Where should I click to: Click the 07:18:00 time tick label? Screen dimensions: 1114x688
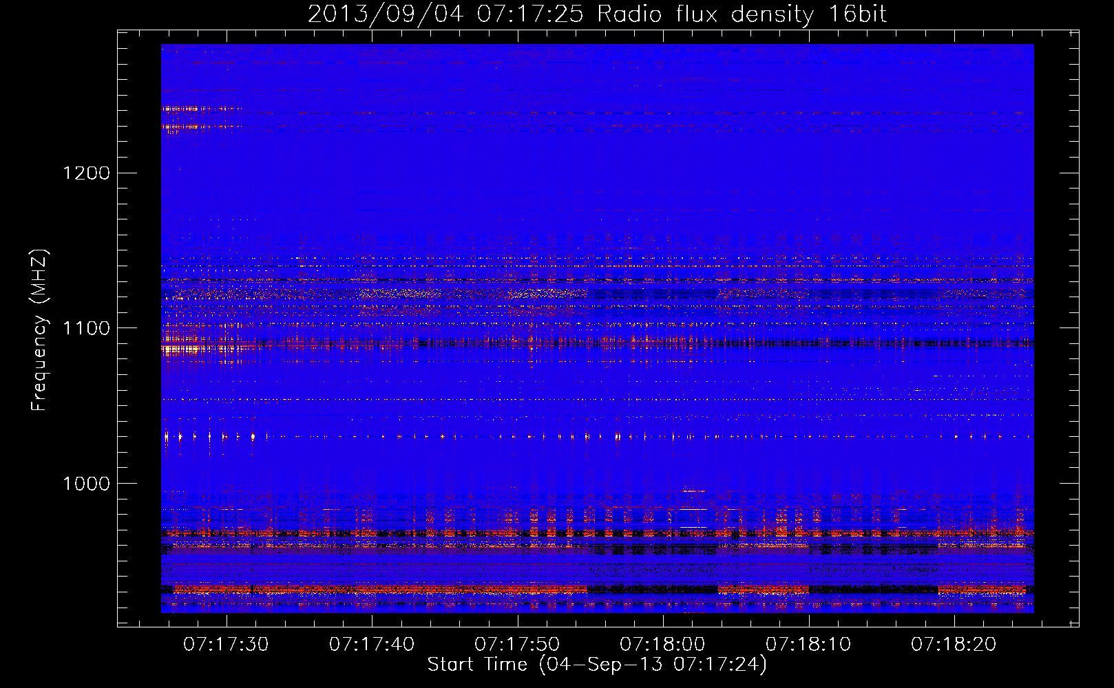click(x=663, y=645)
